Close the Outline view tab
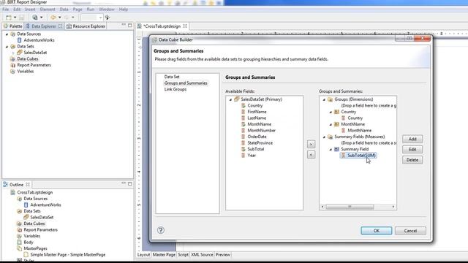The width and height of the screenshot is (468, 263). pyautogui.click(x=28, y=185)
